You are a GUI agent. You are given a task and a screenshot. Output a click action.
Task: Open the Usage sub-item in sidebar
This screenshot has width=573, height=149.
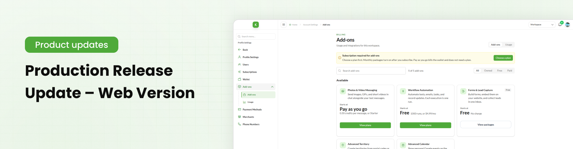[250, 102]
